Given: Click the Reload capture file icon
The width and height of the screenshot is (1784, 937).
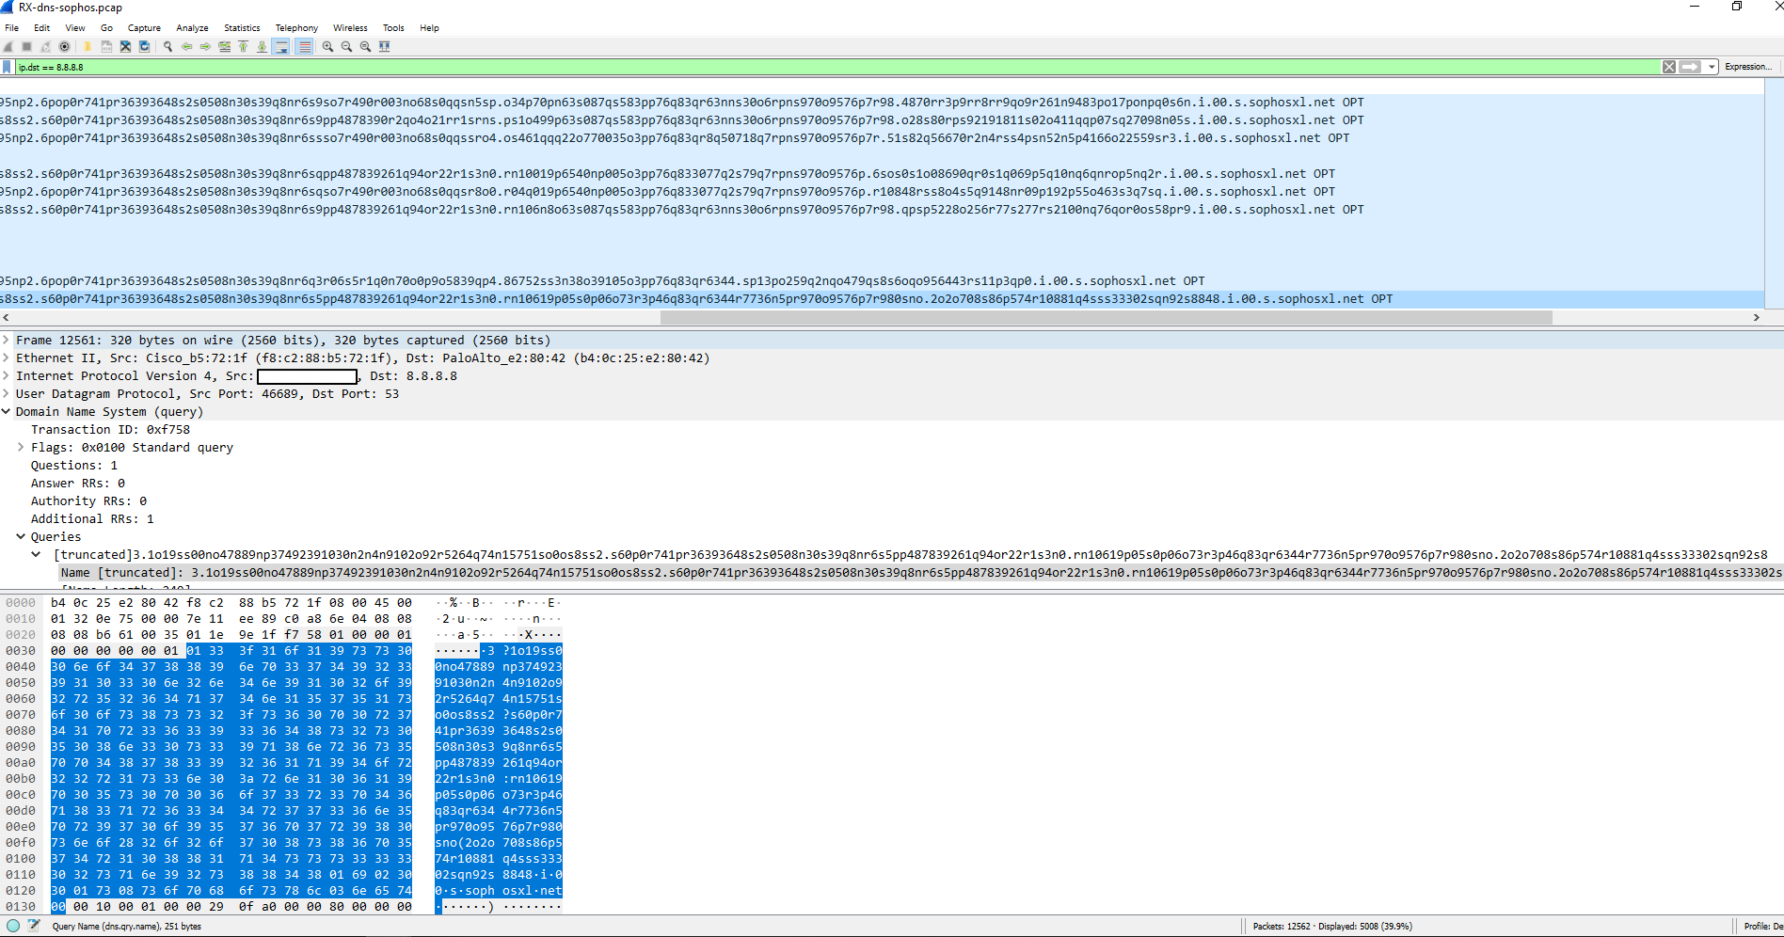Looking at the screenshot, I should tap(144, 46).
